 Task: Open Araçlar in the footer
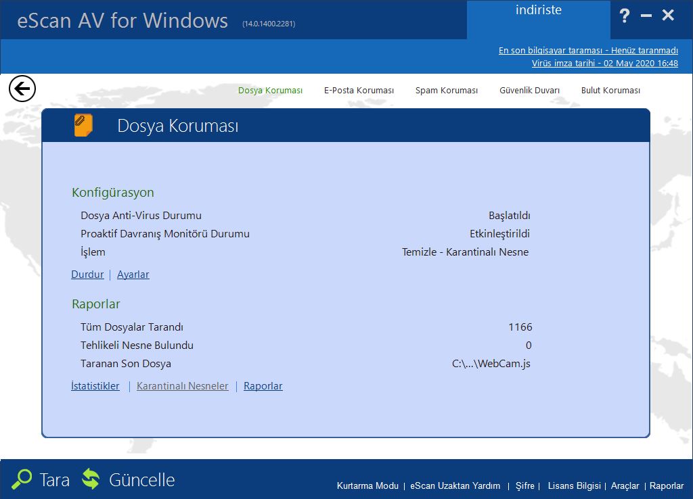click(625, 485)
